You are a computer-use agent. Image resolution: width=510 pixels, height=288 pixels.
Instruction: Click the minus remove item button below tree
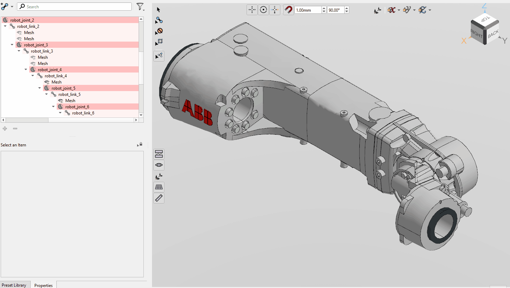(15, 129)
